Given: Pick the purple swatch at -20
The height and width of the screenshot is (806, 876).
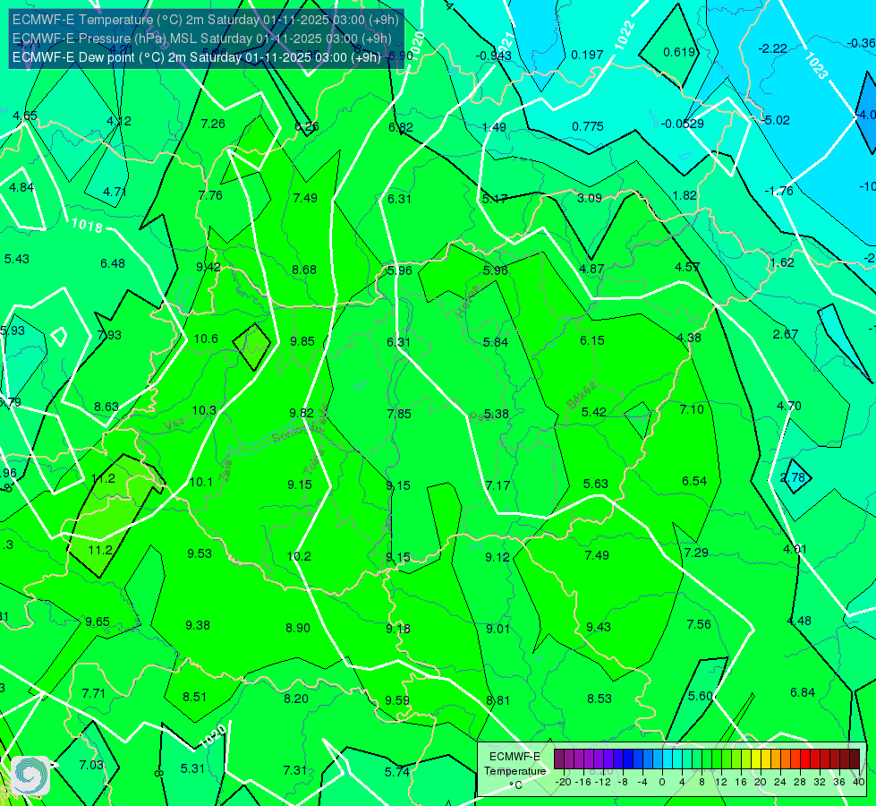Looking at the screenshot, I should (559, 759).
